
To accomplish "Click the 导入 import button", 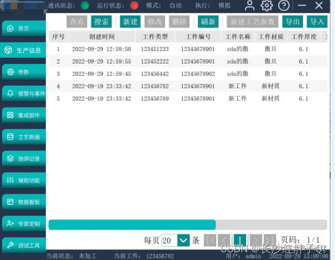I will [x=317, y=22].
